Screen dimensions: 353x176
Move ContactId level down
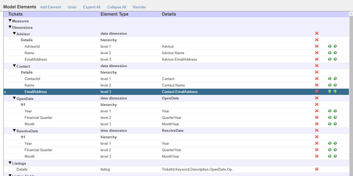pos(335,79)
